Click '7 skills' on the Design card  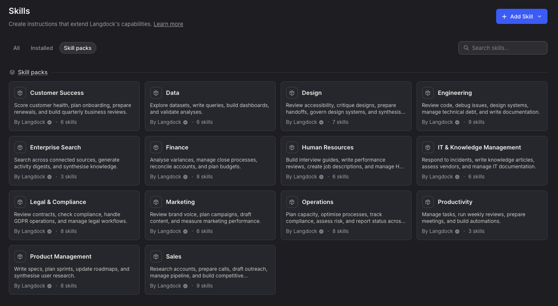[x=340, y=122]
